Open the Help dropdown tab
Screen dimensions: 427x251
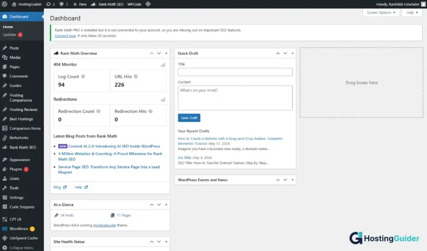412,13
